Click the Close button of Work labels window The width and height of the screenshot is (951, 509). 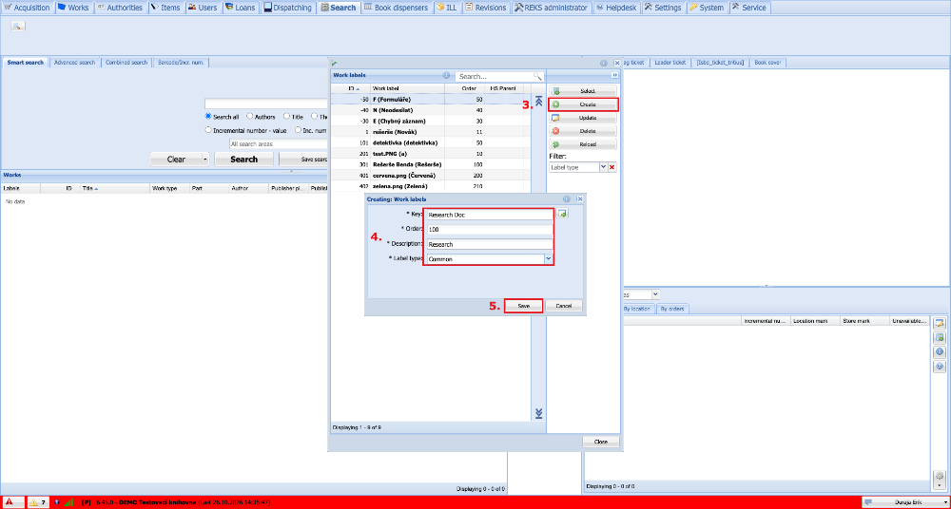point(601,442)
